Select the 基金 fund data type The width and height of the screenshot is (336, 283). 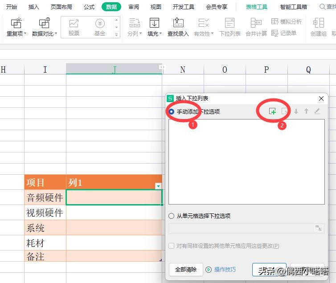click(100, 27)
